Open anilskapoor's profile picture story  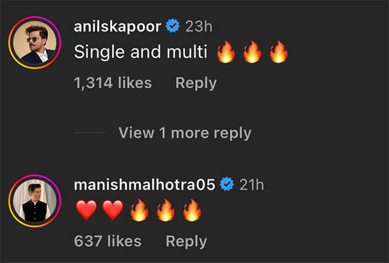[35, 43]
